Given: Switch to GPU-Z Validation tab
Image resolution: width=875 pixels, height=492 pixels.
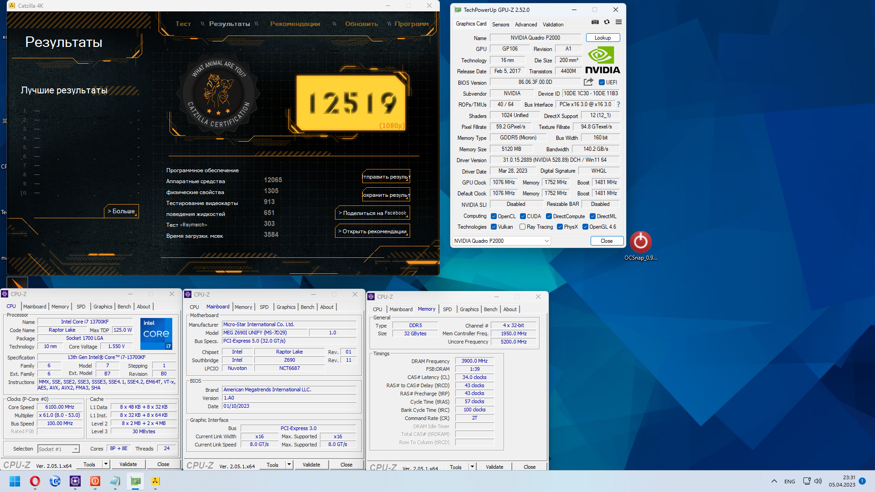Looking at the screenshot, I should [x=553, y=25].
